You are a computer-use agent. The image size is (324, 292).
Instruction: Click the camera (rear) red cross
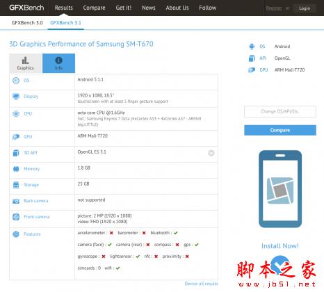tap(148, 245)
